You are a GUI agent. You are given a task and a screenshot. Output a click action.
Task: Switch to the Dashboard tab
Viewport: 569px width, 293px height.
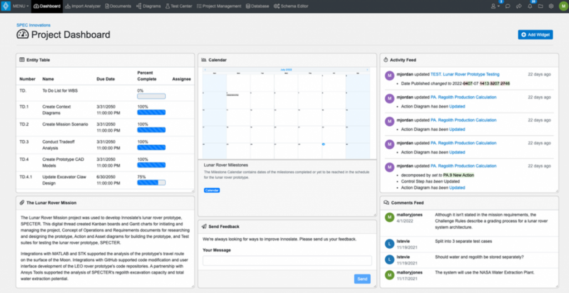click(x=47, y=6)
